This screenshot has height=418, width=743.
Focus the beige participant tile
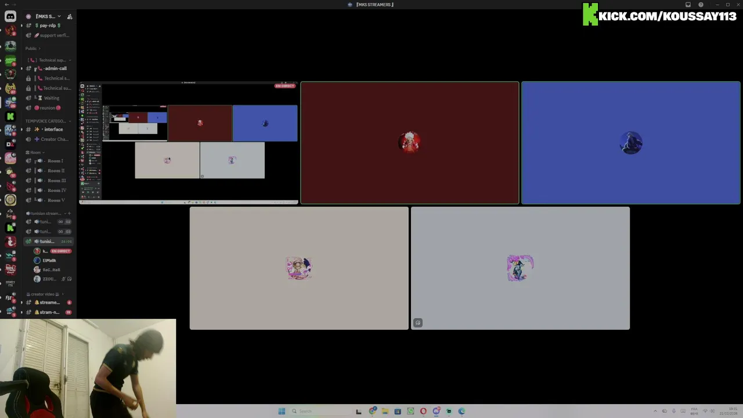299,268
